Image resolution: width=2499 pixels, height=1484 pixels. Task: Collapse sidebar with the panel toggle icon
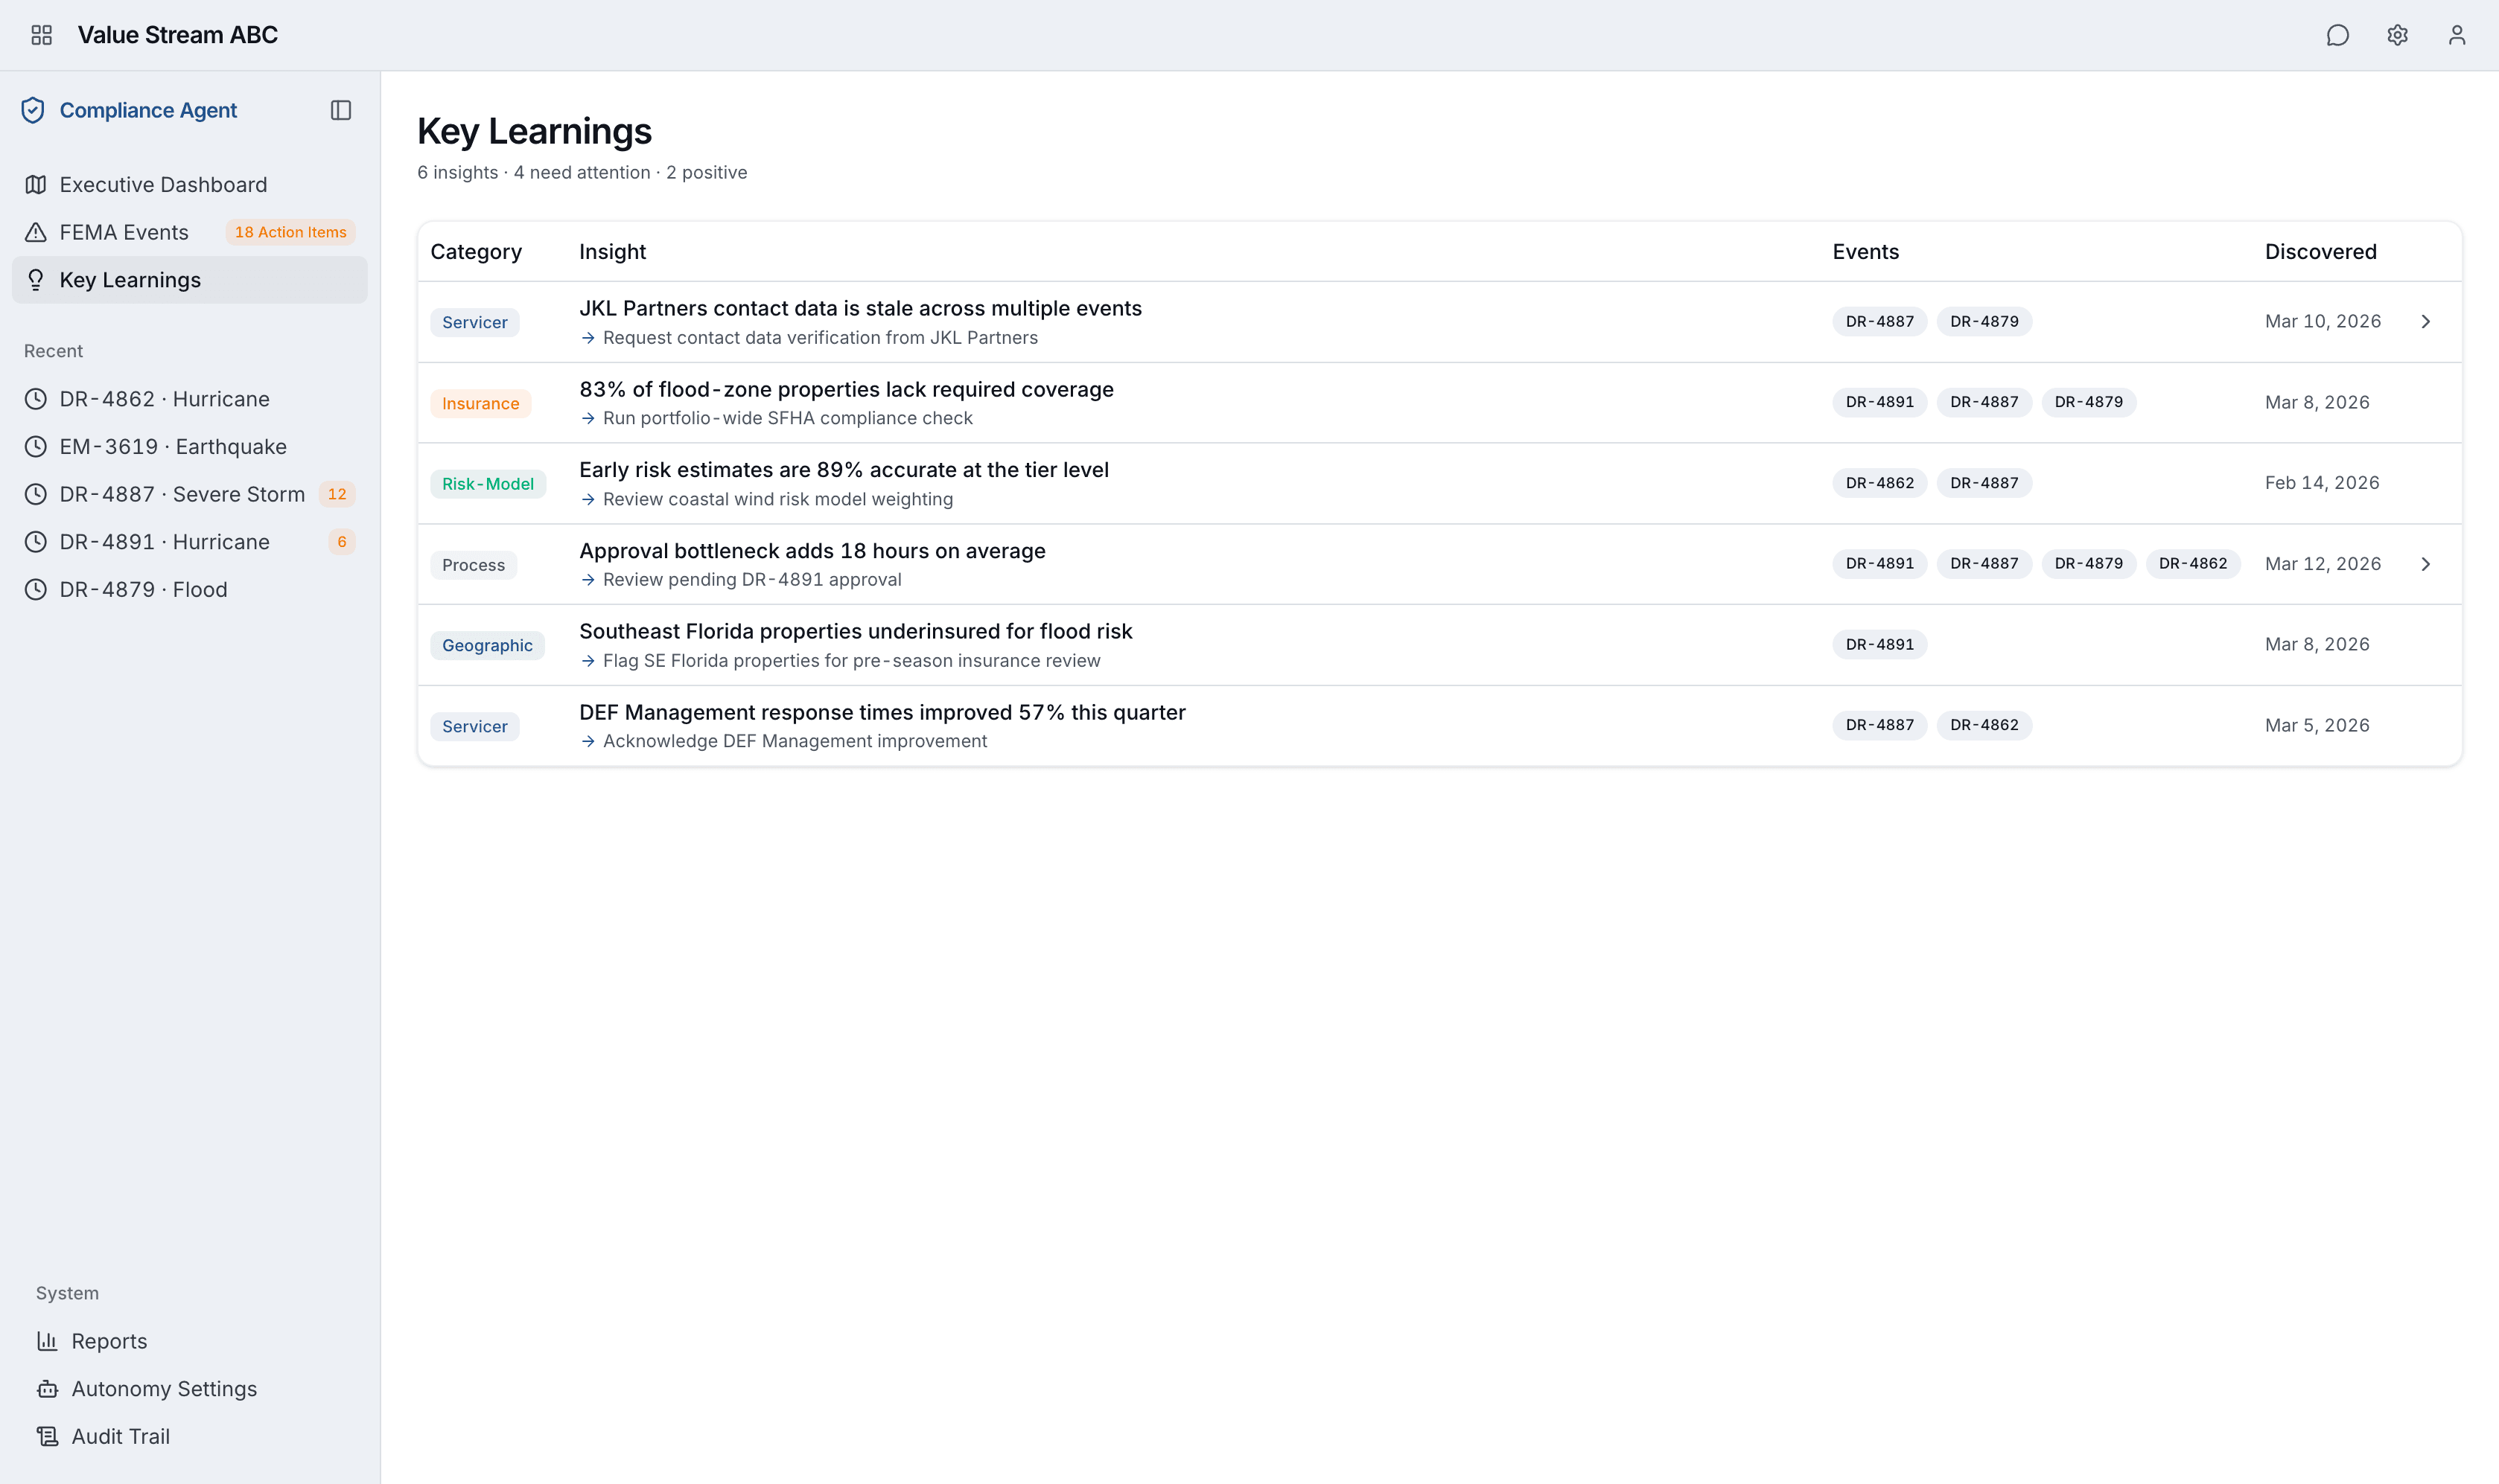tap(341, 110)
